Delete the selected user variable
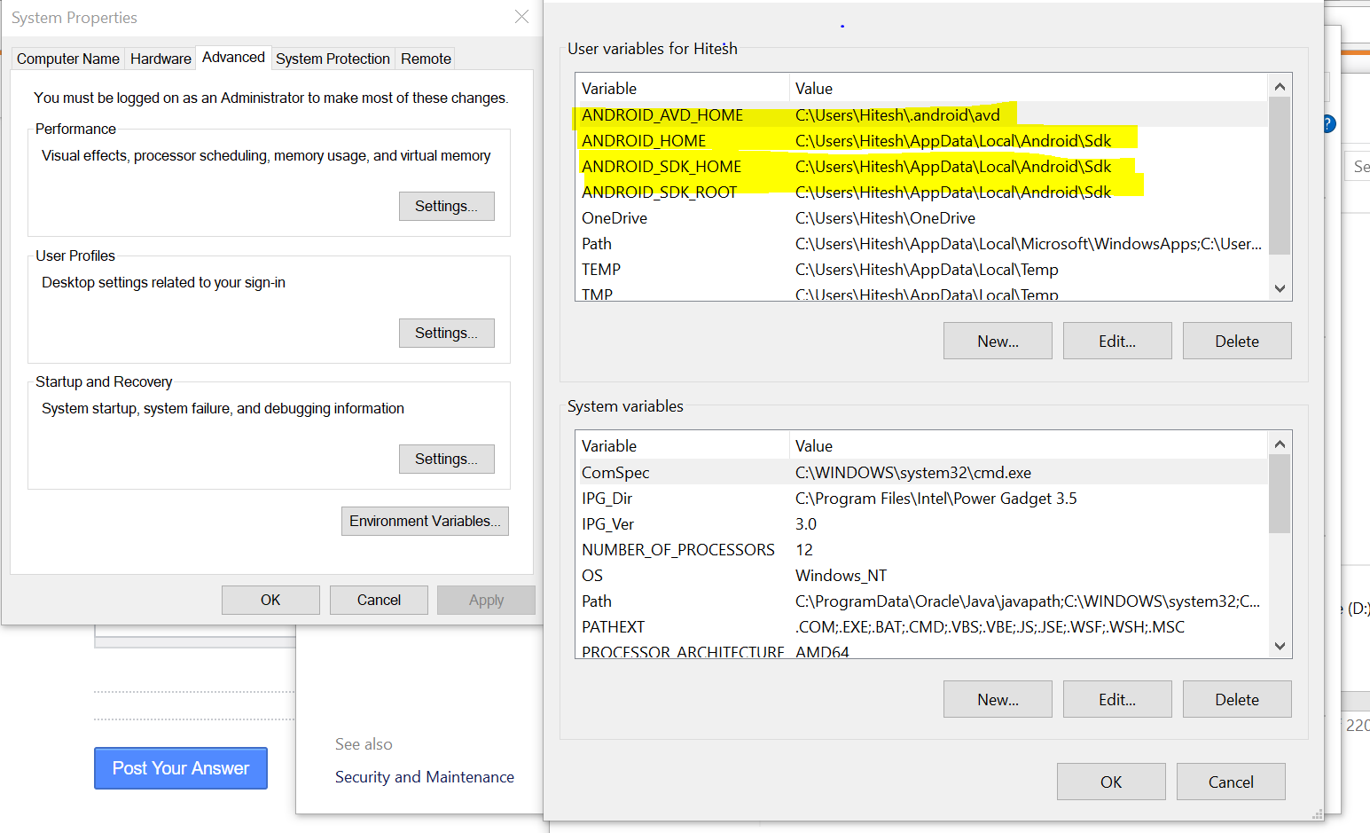Image resolution: width=1370 pixels, height=833 pixels. pyautogui.click(x=1236, y=342)
